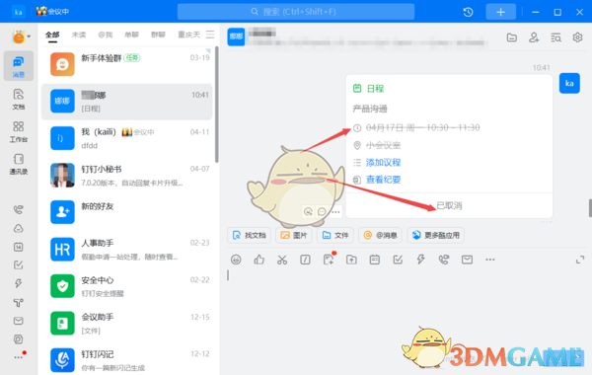Viewport: 592px width, 375px height.
Task: Send a thumbs-up from chat toolbar
Action: pos(259,260)
